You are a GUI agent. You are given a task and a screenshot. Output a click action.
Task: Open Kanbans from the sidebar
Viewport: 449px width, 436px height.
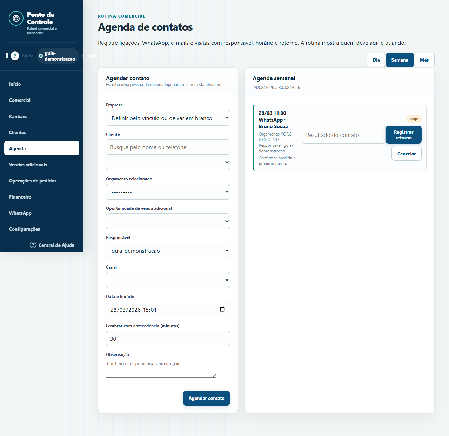42,116
